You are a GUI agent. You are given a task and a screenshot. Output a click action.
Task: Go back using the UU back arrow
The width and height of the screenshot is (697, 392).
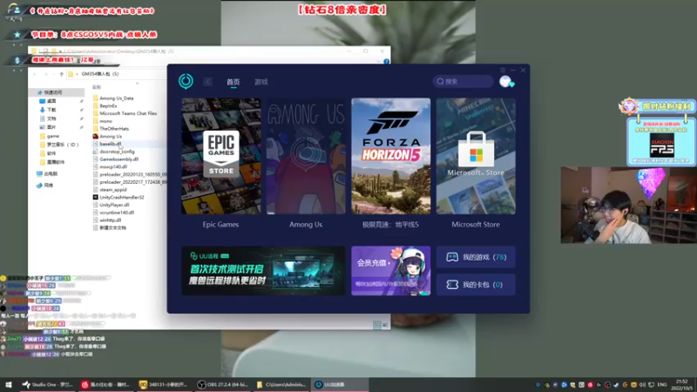tap(207, 82)
